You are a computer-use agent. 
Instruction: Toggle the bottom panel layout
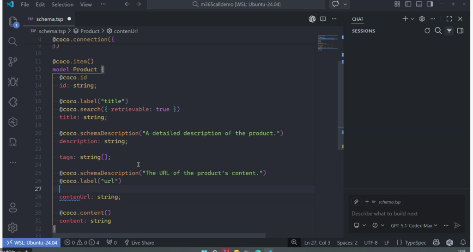419,4
